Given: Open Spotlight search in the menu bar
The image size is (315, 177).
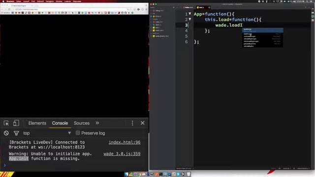Looking at the screenshot, I should click(307, 1).
